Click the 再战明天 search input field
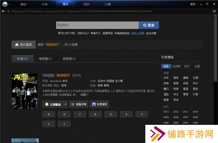Image resolution: width=218 pixels, height=143 pixels. [x=97, y=25]
